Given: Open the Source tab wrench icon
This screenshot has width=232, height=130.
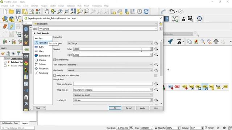Looking at the screenshot, I should pyautogui.click(x=26, y=36).
